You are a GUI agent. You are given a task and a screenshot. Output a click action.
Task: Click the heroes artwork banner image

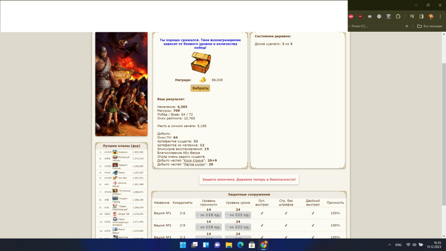click(x=121, y=84)
